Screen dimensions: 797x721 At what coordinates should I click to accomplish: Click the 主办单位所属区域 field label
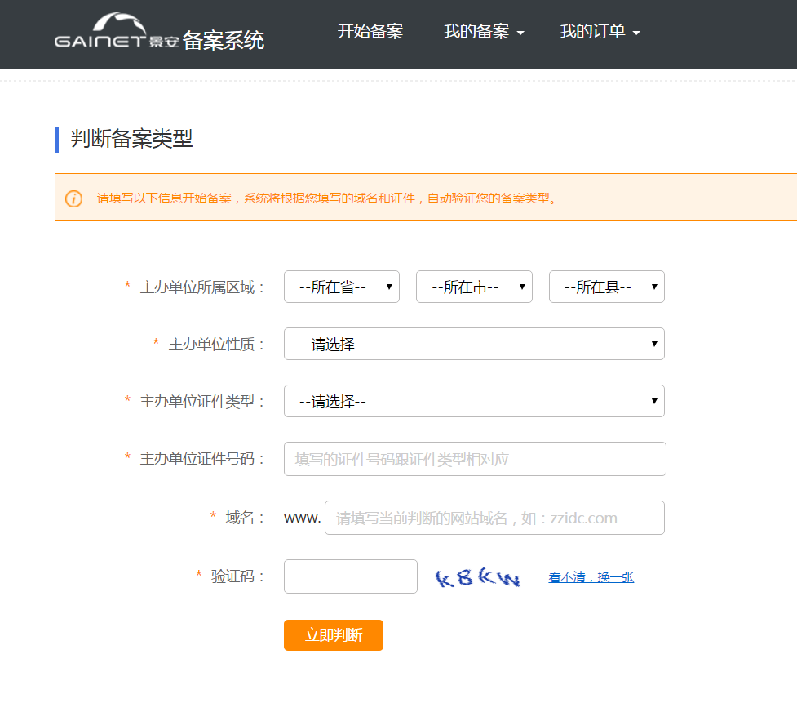[202, 287]
